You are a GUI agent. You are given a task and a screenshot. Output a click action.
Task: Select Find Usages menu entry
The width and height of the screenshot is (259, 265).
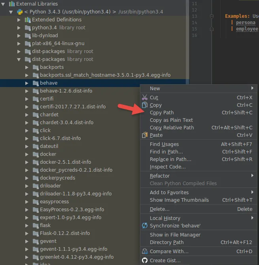pyautogui.click(x=199, y=144)
